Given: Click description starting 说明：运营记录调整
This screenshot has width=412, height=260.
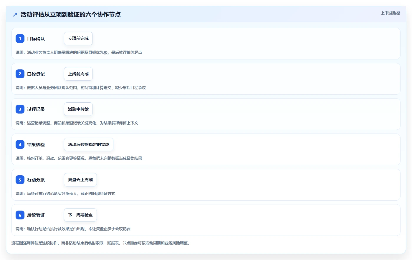Looking at the screenshot, I should tap(77, 123).
